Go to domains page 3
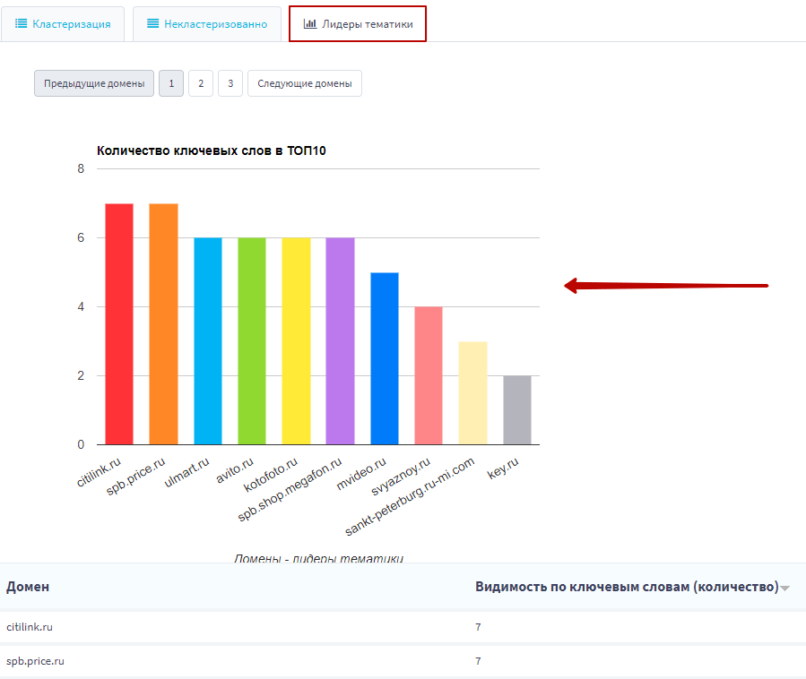Screen dimensions: 806x679 pyautogui.click(x=230, y=83)
